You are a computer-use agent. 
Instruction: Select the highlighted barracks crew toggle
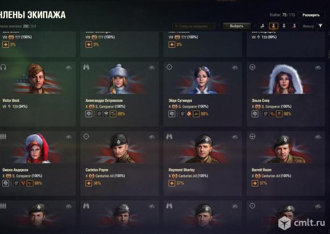pyautogui.click(x=273, y=26)
